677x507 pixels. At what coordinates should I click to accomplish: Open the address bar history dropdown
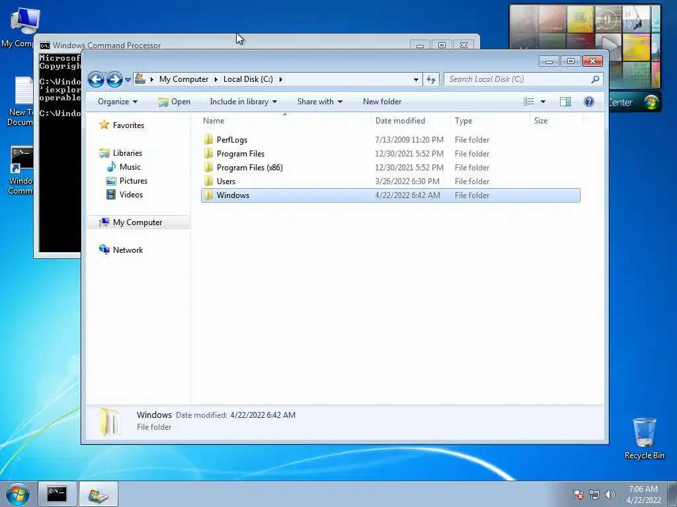pos(416,79)
